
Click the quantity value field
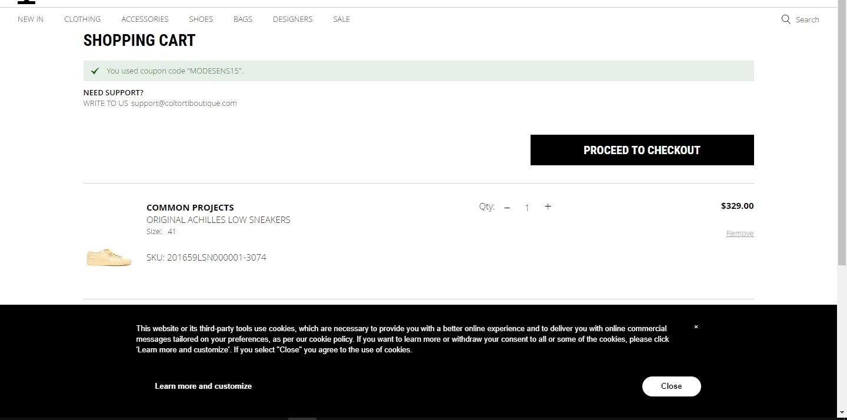point(527,208)
